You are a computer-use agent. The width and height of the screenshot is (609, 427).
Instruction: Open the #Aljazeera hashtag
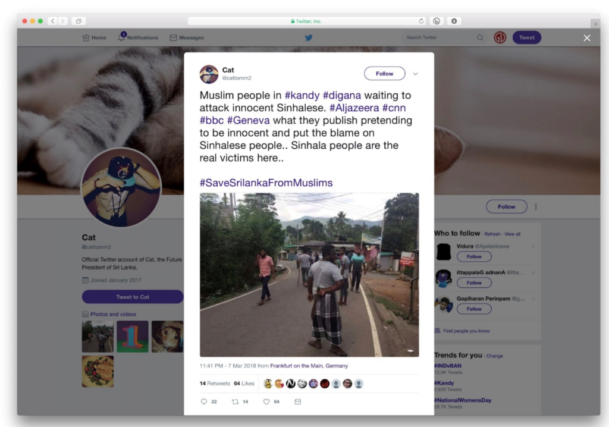coord(354,108)
